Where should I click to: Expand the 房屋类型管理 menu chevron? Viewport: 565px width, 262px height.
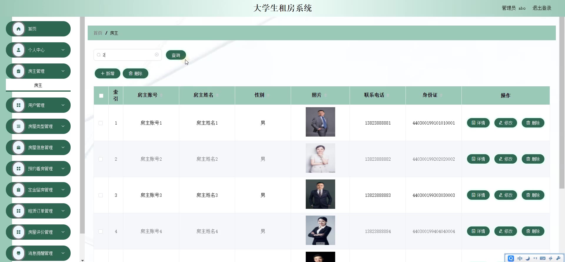[x=63, y=126]
